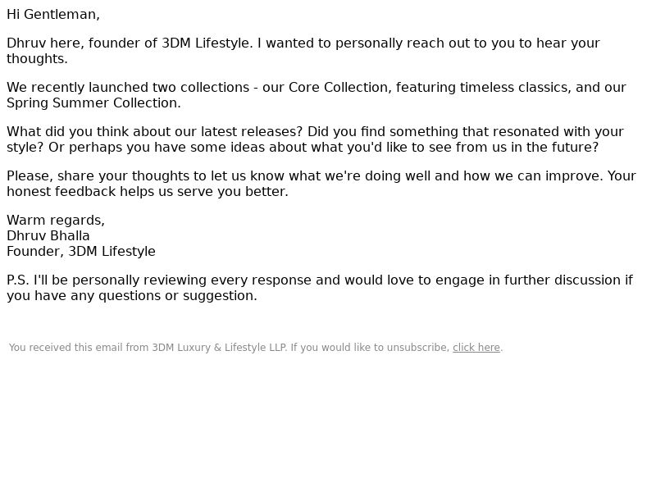Click the 'Spring Summer Collection.' text
The width and height of the screenshot is (656, 492).
click(93, 103)
